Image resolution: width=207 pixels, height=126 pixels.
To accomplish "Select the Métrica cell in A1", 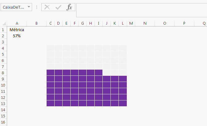I will pyautogui.click(x=17, y=30).
